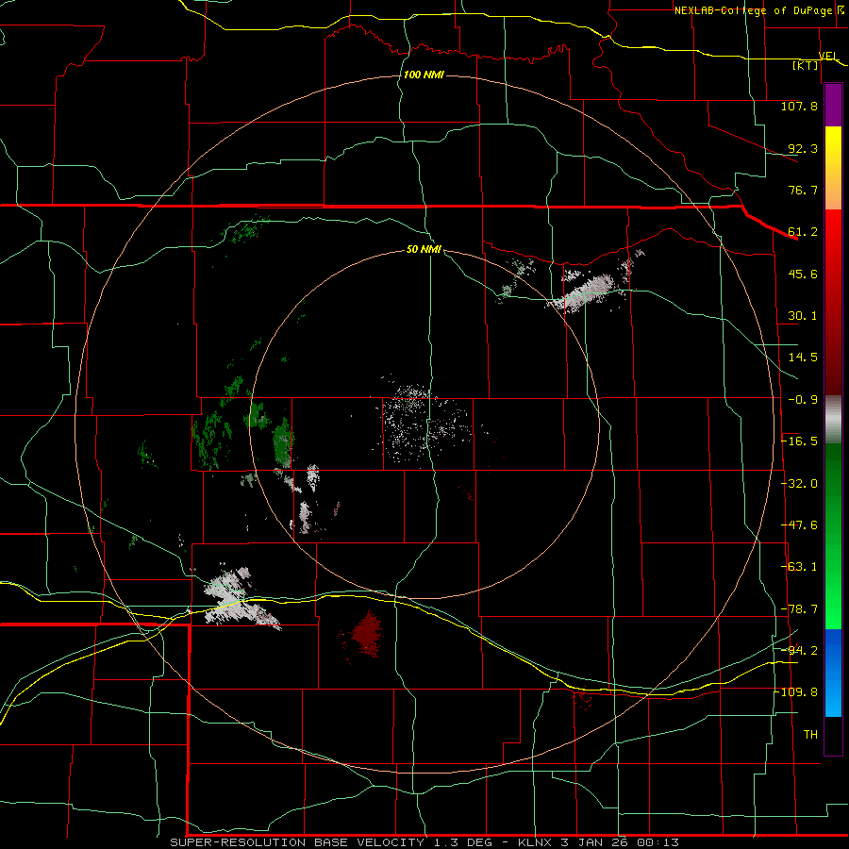Select the -0.9 scale value
This screenshot has height=849, width=849.
pos(803,400)
